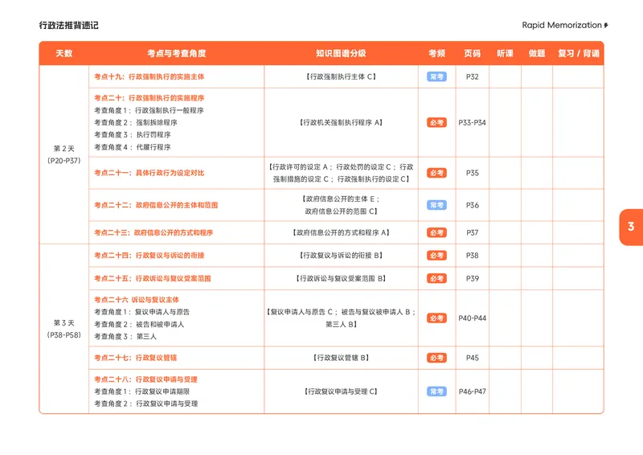
Task: Click 【行政复议与诉讼的衔接 B】 cell
Action: pos(341,256)
